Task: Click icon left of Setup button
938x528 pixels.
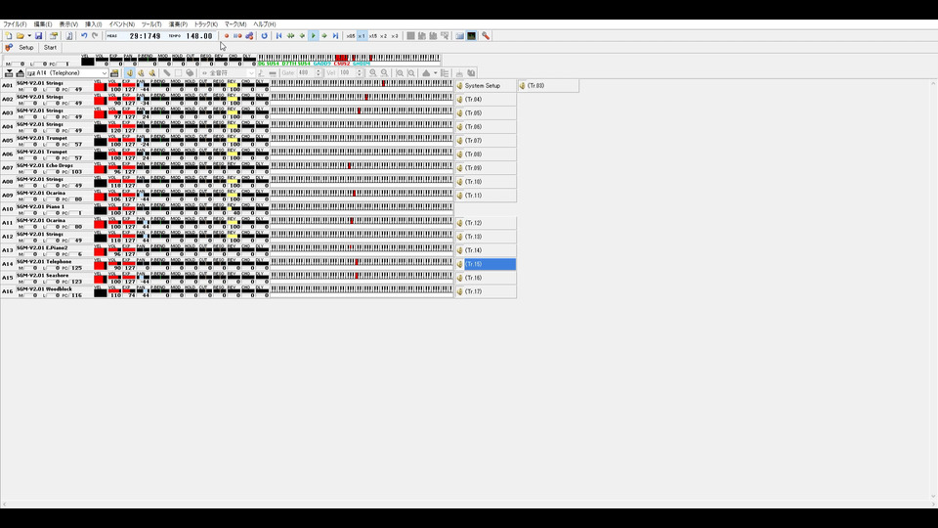Action: pyautogui.click(x=9, y=47)
